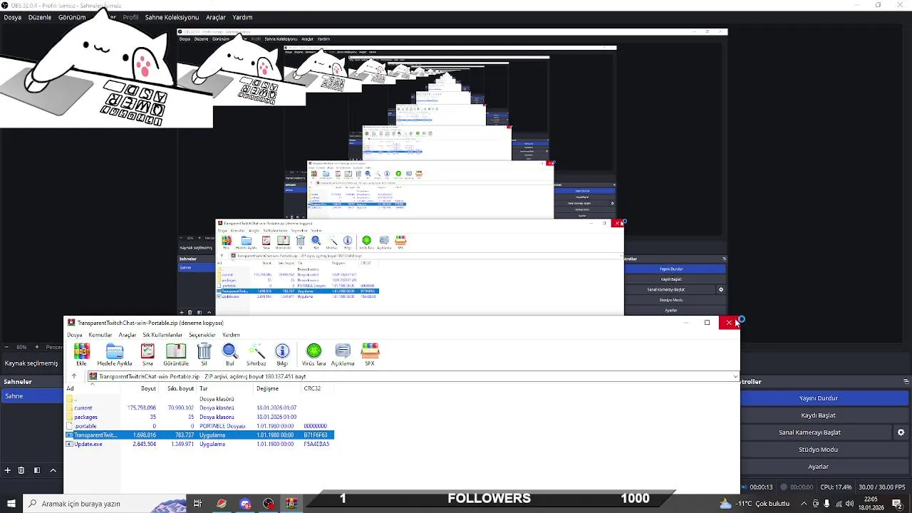The width and height of the screenshot is (912, 513).
Task: Open WinRAR Yardım menu
Action: (x=231, y=335)
